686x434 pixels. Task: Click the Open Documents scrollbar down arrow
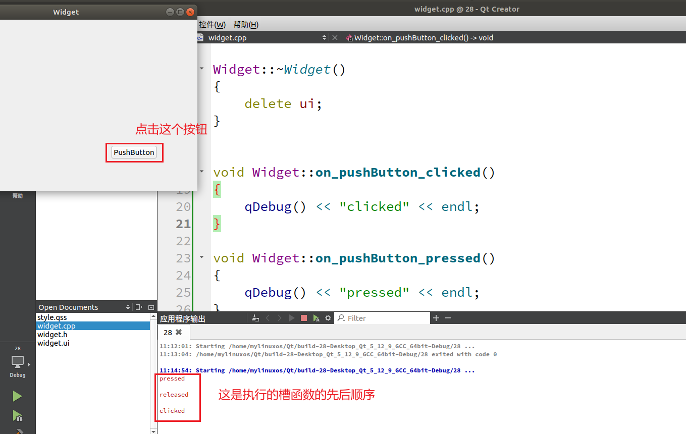click(153, 431)
